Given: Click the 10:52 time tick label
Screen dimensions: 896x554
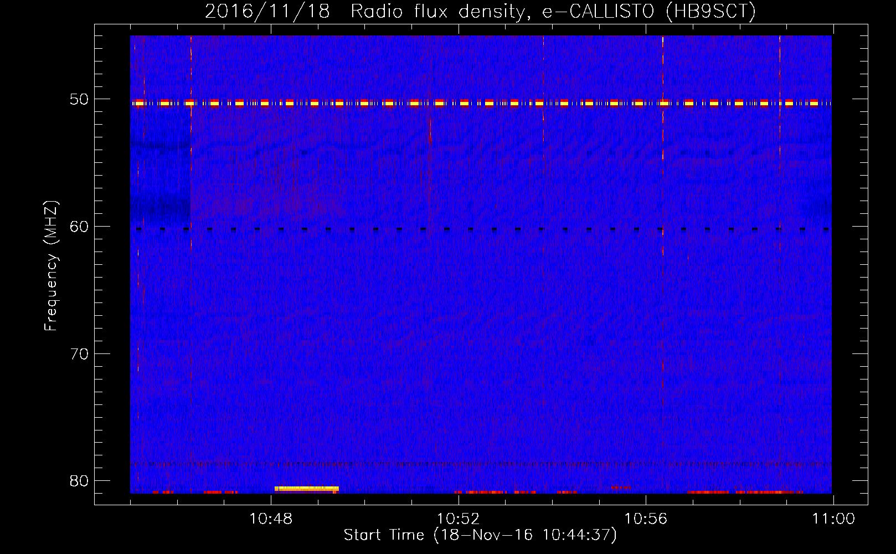Looking at the screenshot, I should [458, 519].
